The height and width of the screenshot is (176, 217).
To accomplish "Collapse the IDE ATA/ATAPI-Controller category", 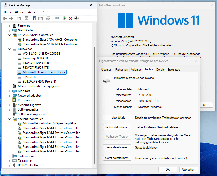I will 9,35.
